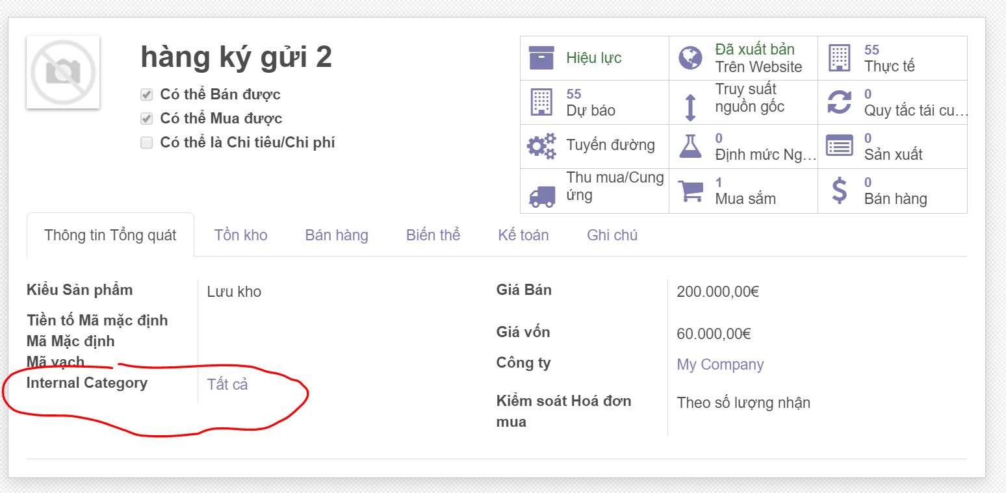Click the Tiền tố Mã mặc định label
Image resolution: width=1006 pixels, height=493 pixels.
97,320
